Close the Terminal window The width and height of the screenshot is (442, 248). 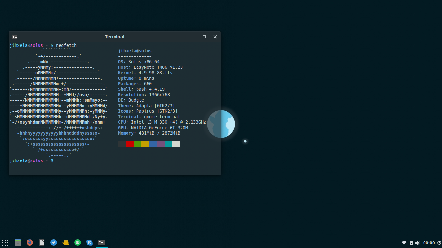(215, 37)
